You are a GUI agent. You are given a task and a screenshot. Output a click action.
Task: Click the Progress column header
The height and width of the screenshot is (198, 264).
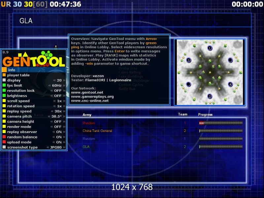click(205, 115)
